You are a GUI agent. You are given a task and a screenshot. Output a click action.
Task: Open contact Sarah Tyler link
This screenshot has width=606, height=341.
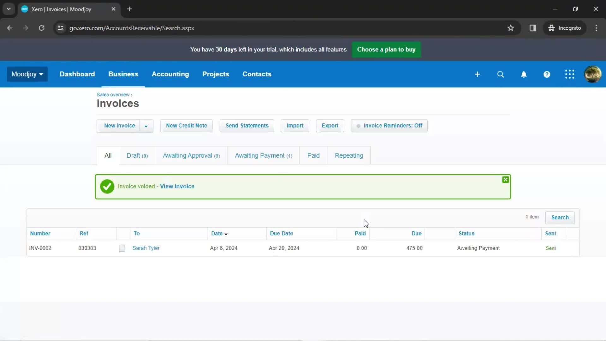tap(146, 248)
